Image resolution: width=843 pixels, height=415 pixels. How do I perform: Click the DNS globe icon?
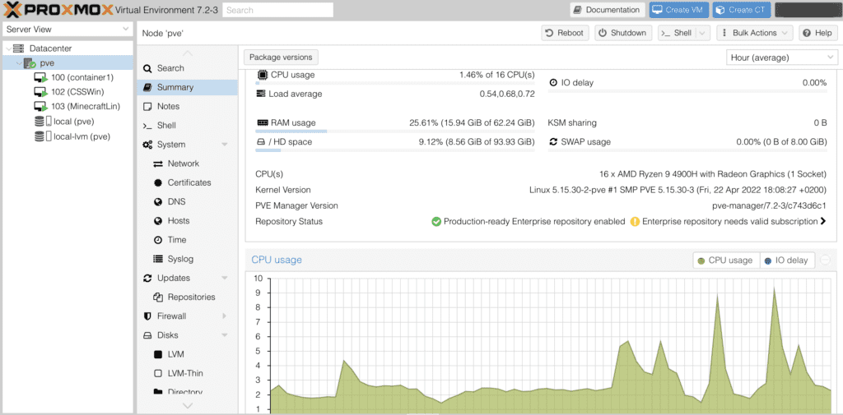pos(158,202)
